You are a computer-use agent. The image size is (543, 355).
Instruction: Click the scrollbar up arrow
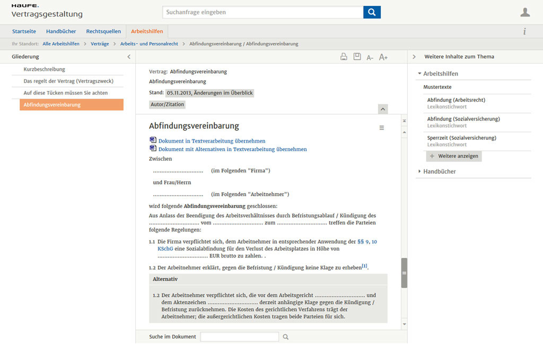pyautogui.click(x=404, y=132)
